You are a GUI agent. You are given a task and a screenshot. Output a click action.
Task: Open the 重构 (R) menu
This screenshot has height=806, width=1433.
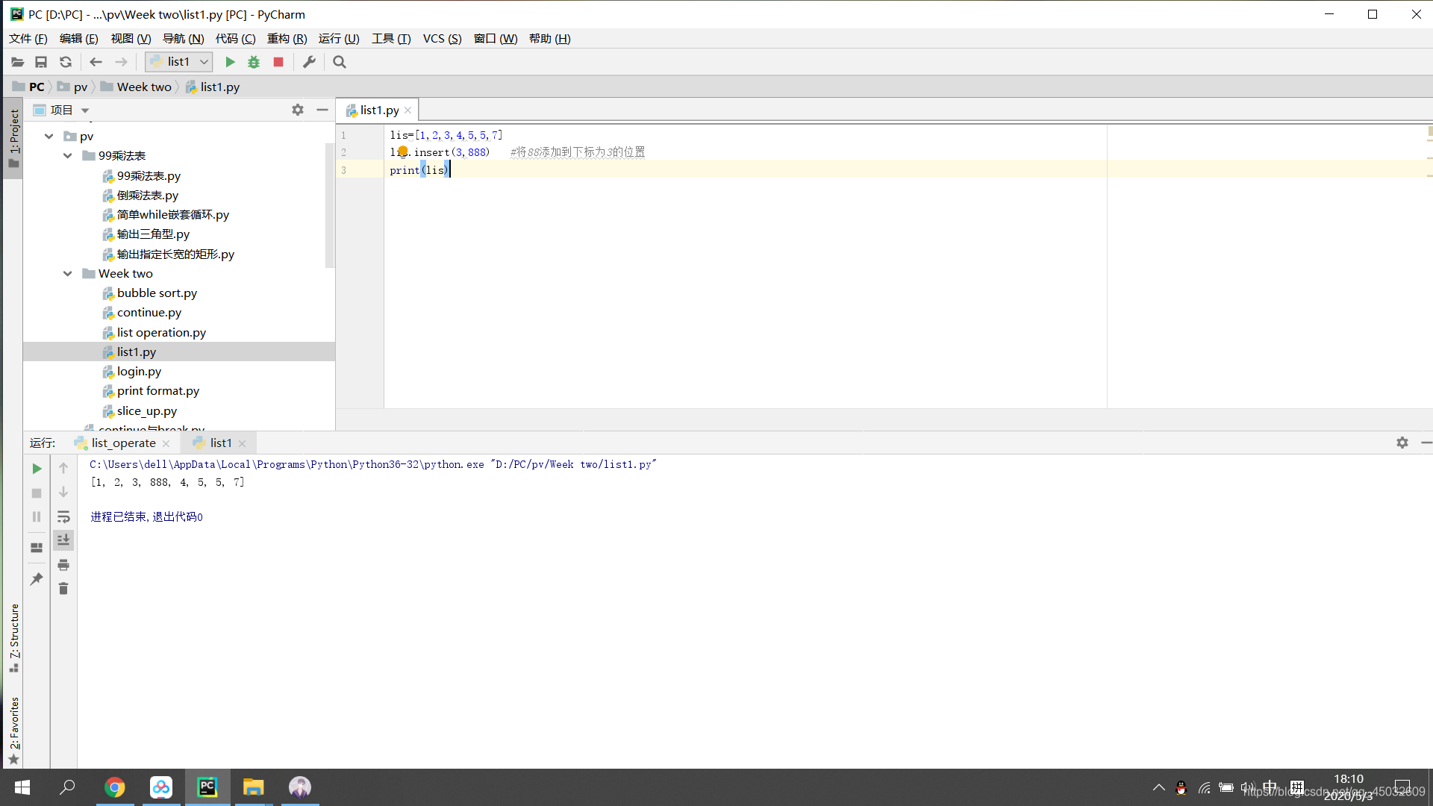(287, 39)
